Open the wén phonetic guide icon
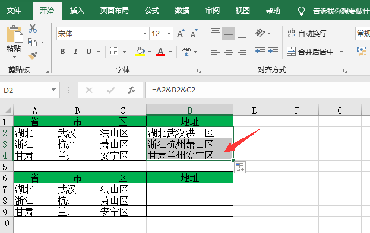Viewport: 370px width, 233px height. (186, 52)
